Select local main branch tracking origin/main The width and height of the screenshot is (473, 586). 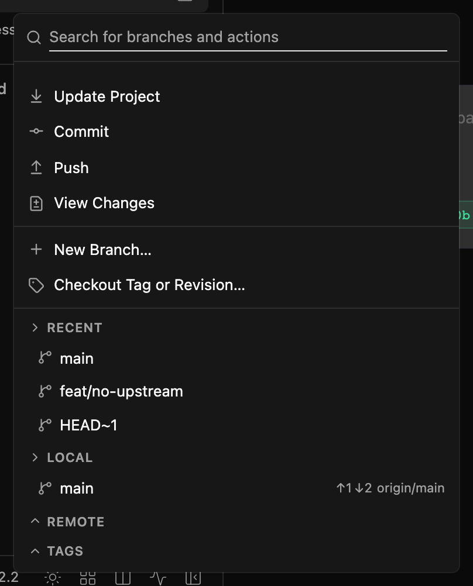click(x=236, y=488)
